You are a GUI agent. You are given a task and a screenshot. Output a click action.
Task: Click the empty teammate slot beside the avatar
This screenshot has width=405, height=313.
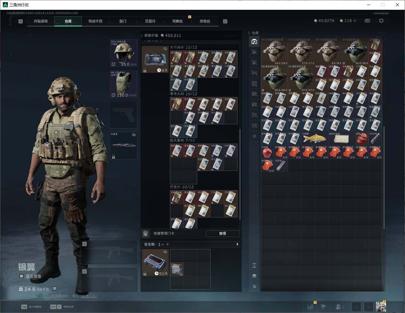pyautogui.click(x=369, y=306)
